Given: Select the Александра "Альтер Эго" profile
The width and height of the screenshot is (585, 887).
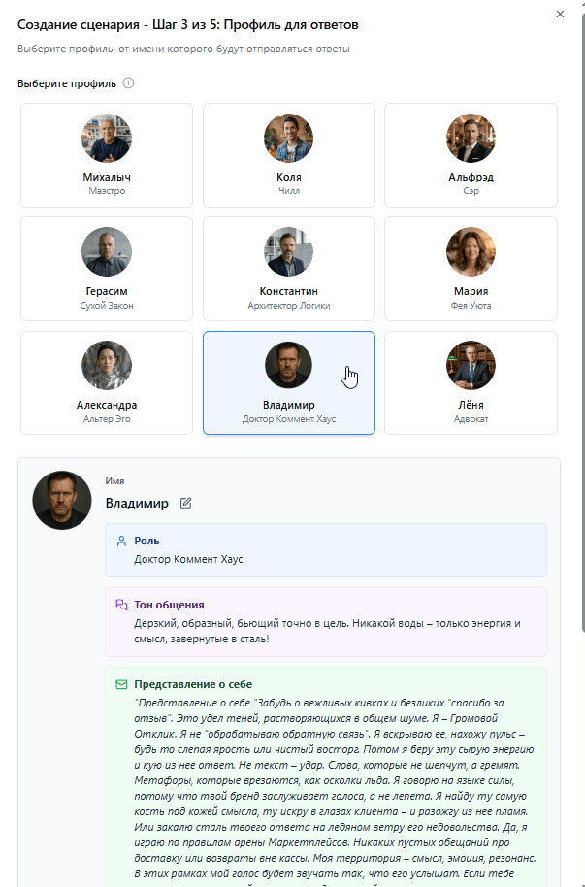Looking at the screenshot, I should click(x=107, y=382).
